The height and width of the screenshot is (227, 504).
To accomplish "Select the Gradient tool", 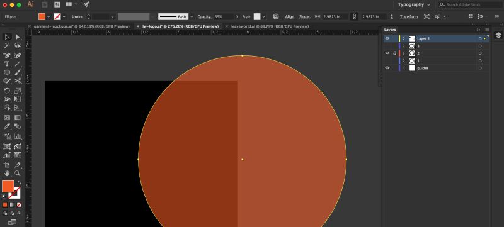I will pyautogui.click(x=18, y=118).
